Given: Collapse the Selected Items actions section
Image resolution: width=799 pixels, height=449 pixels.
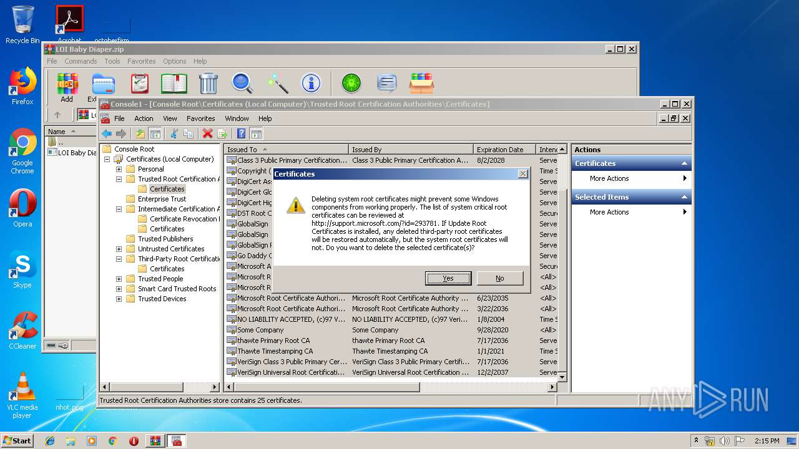Looking at the screenshot, I should coord(685,197).
